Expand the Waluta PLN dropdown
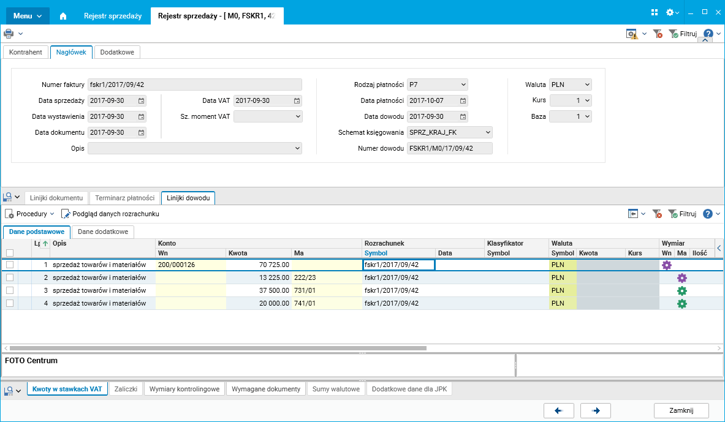The image size is (725, 422). coord(587,85)
